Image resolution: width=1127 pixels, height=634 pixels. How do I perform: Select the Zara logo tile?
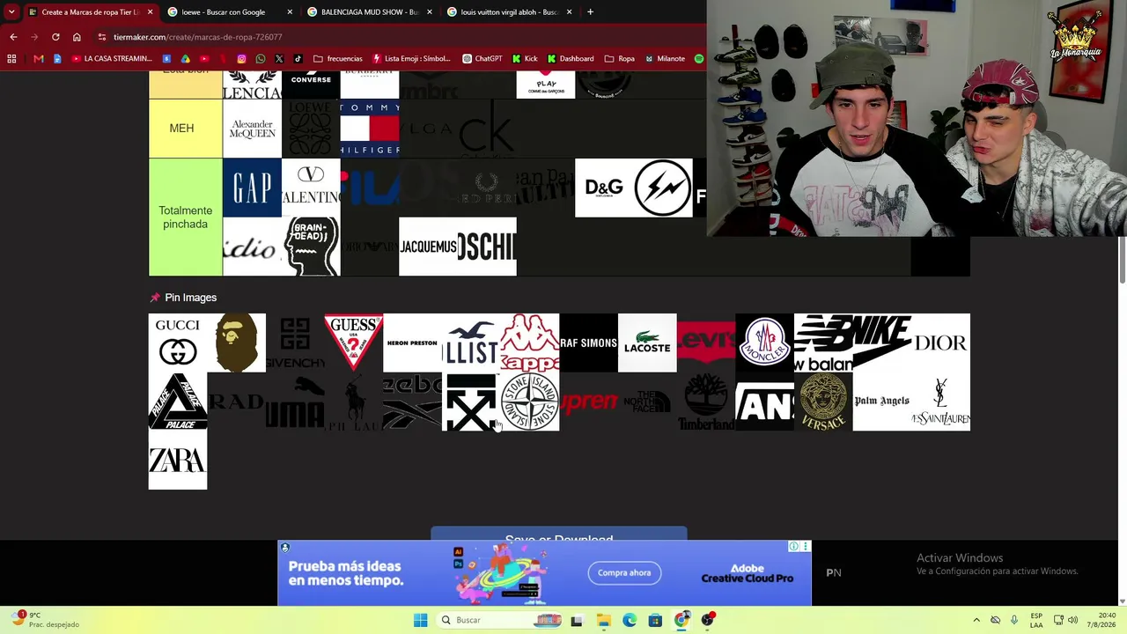coord(178,460)
